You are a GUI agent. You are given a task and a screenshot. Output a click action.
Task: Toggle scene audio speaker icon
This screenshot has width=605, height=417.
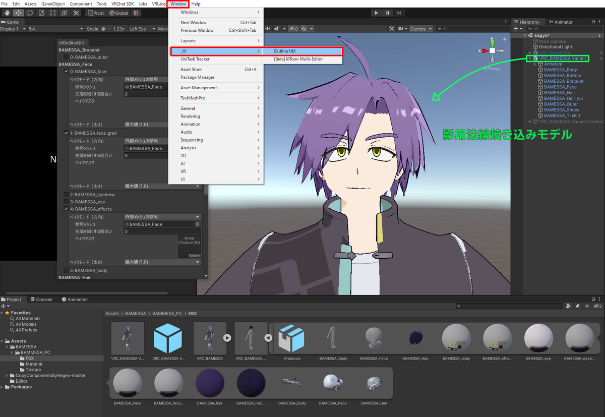coord(269,29)
